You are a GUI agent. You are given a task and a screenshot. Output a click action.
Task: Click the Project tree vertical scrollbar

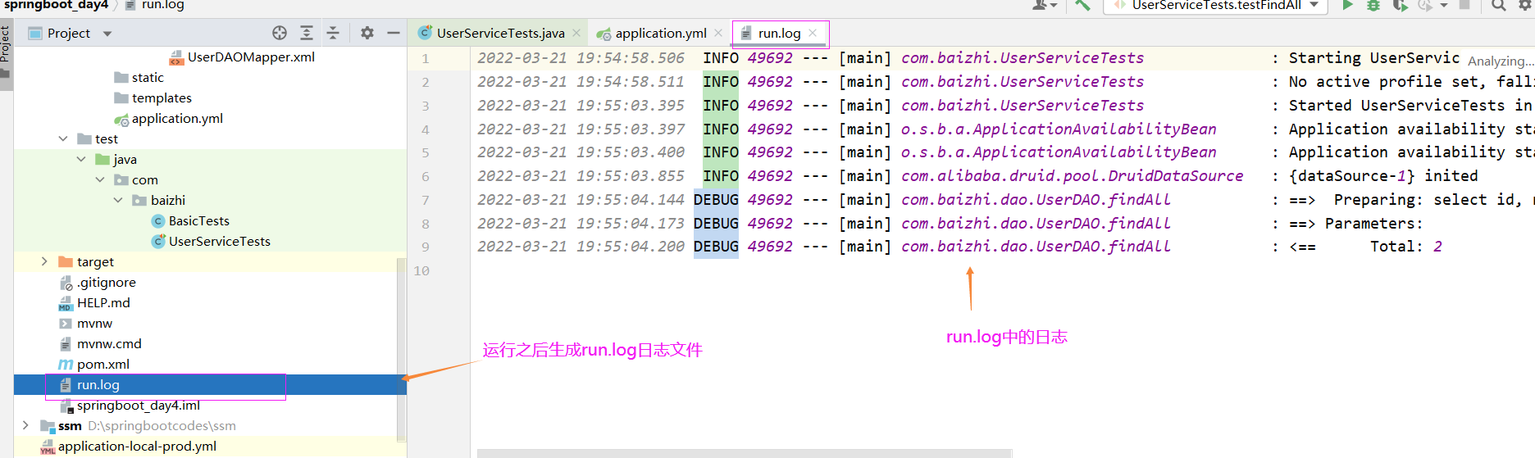(401, 350)
